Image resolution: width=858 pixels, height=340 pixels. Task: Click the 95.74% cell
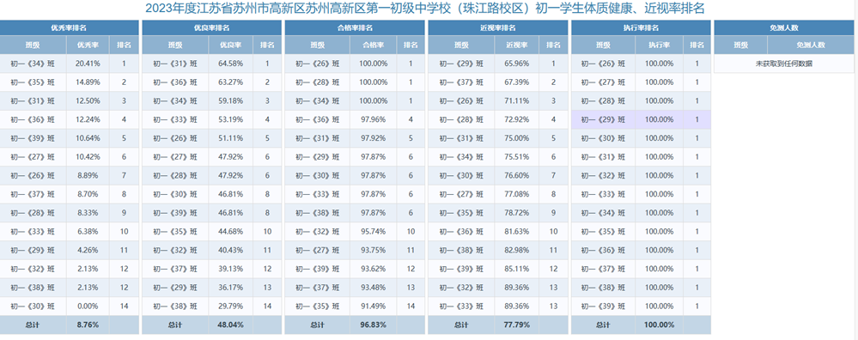(374, 231)
